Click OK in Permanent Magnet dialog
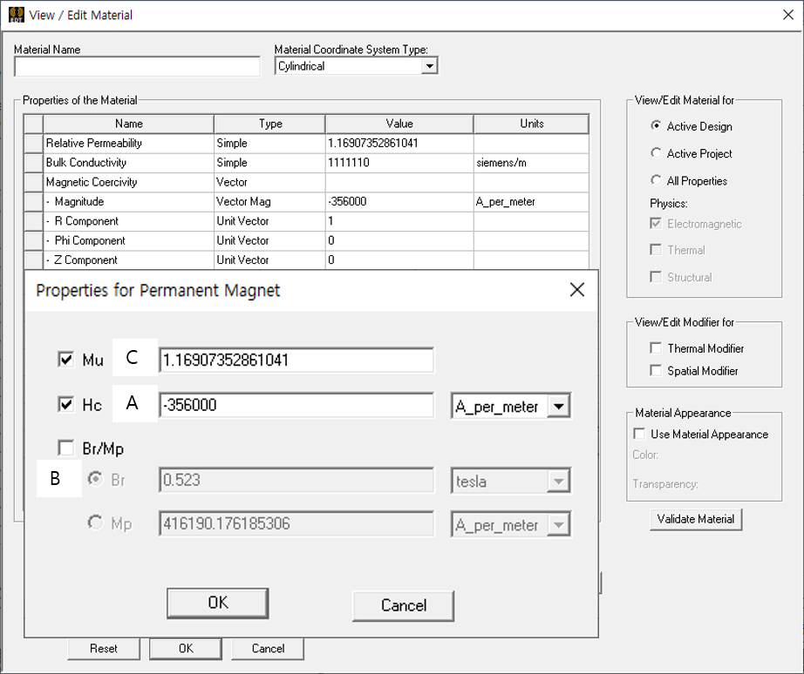This screenshot has height=674, width=804. click(x=217, y=603)
